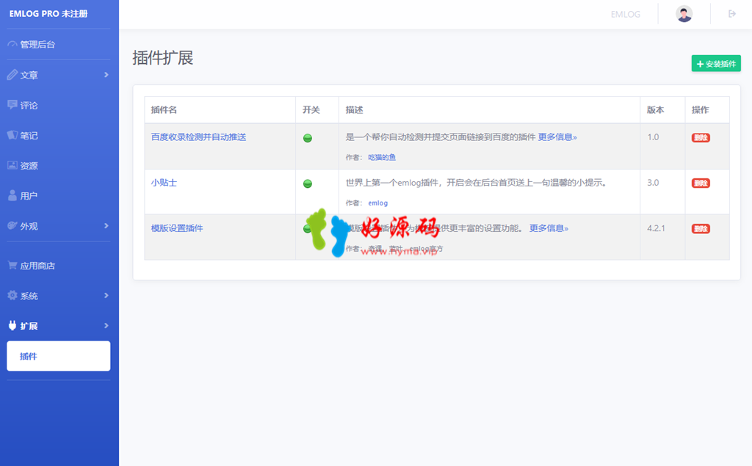Click version value 4.2.1
The width and height of the screenshot is (752, 466).
pyautogui.click(x=656, y=228)
